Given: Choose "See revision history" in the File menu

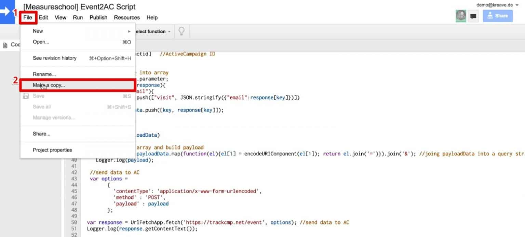Looking at the screenshot, I should click(x=54, y=58).
